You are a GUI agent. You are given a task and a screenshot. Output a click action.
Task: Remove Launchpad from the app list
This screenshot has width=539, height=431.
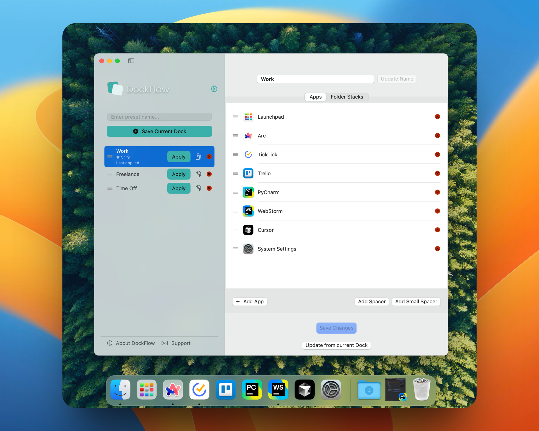[437, 117]
